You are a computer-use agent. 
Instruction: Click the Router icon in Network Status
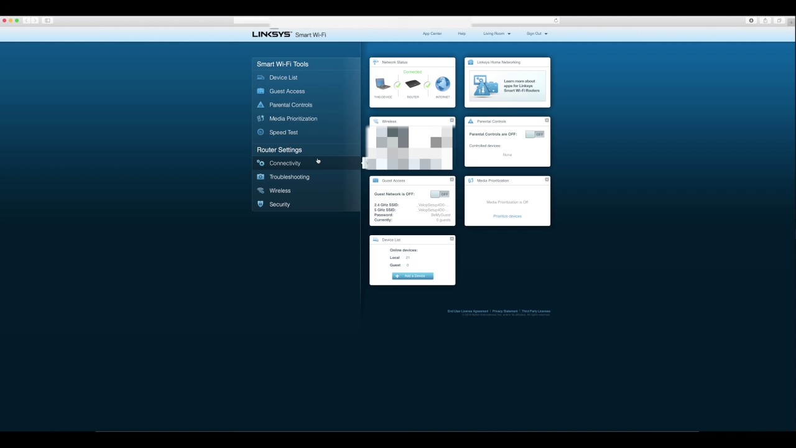(413, 84)
